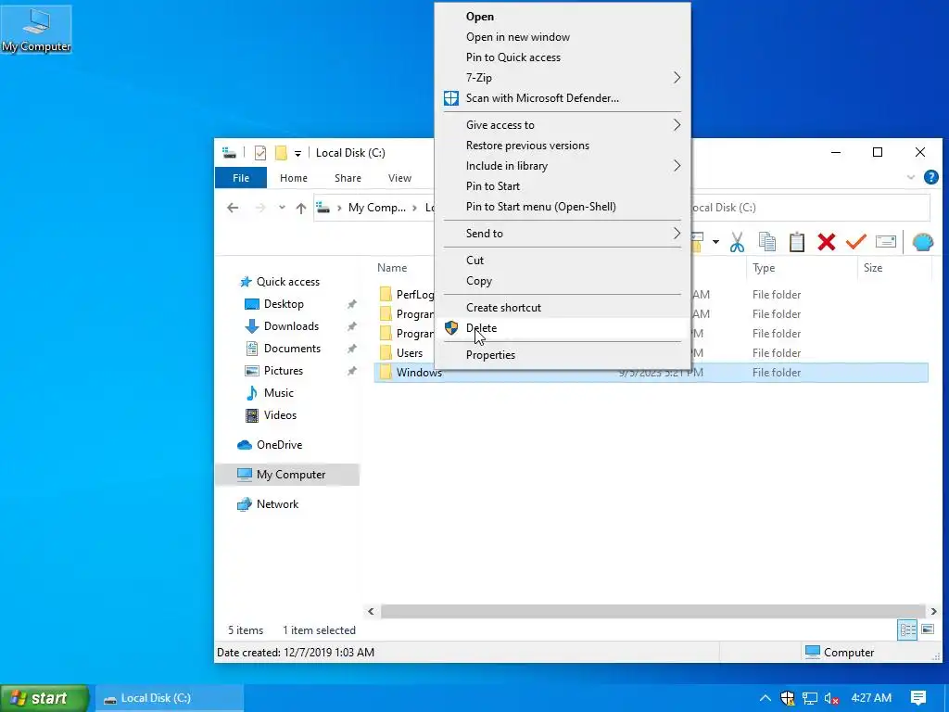Switch to details view icon in status bar

pyautogui.click(x=907, y=629)
